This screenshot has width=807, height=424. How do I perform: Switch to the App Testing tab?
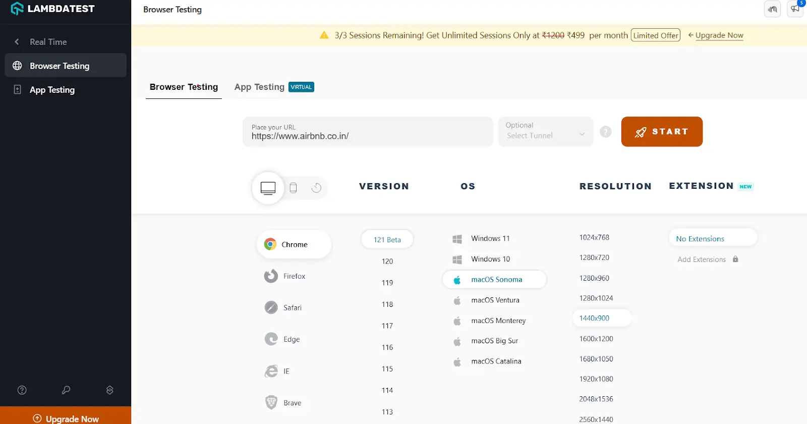274,87
